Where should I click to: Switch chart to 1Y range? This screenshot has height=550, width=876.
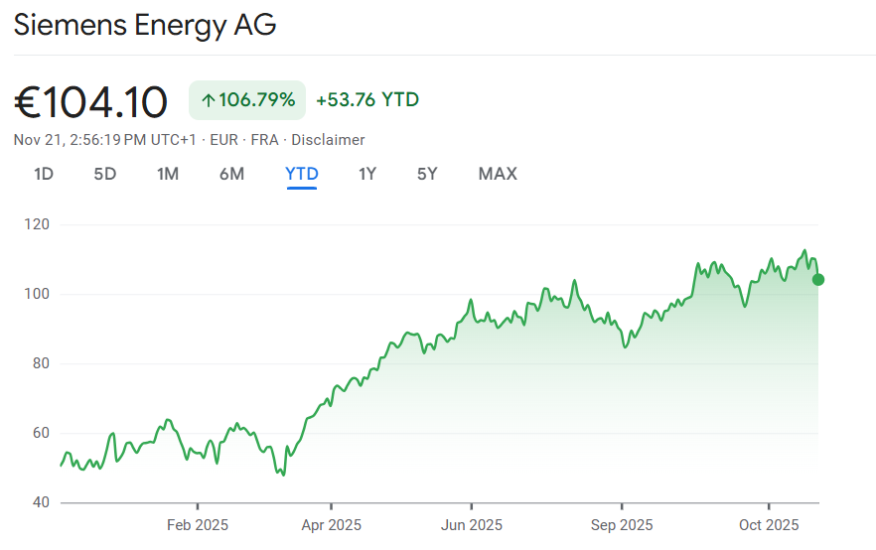[367, 174]
